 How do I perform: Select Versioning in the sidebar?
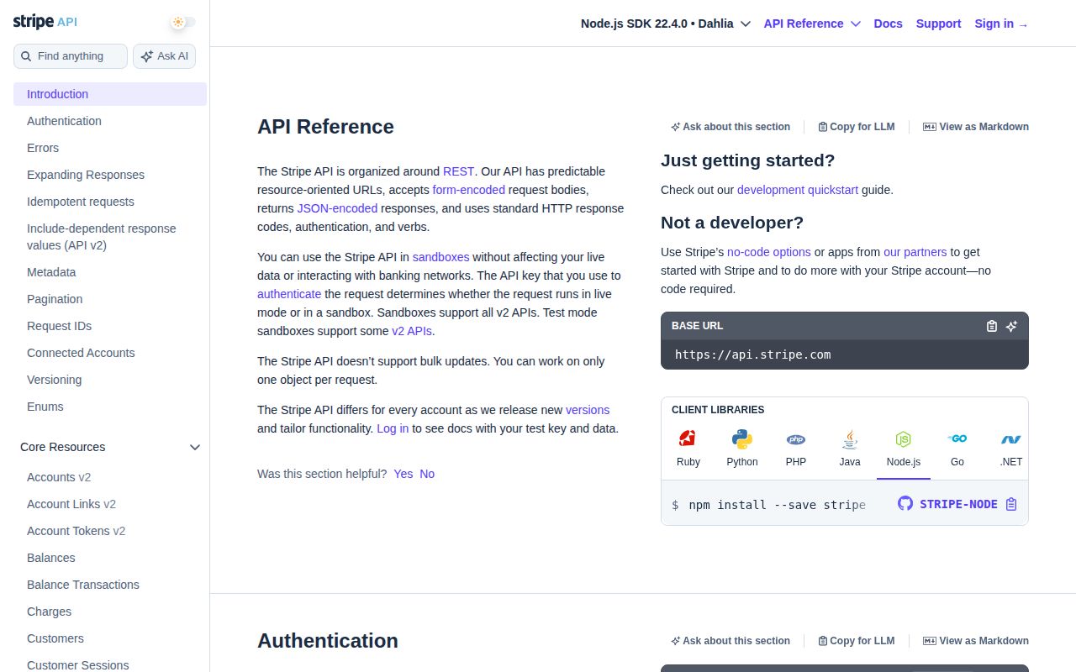pyautogui.click(x=55, y=380)
